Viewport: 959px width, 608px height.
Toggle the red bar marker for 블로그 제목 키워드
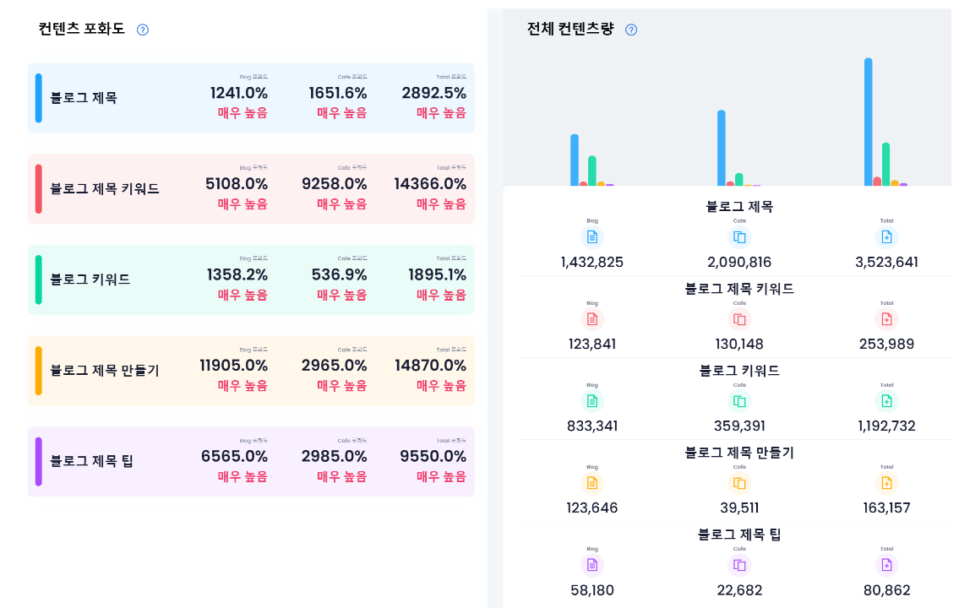pos(37,188)
